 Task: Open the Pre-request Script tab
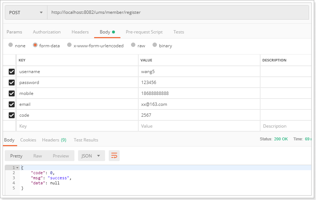tap(144, 32)
